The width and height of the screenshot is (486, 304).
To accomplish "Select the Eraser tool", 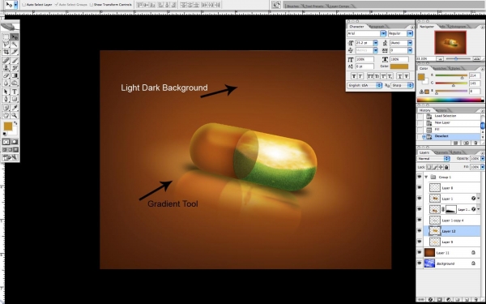I will pos(6,75).
